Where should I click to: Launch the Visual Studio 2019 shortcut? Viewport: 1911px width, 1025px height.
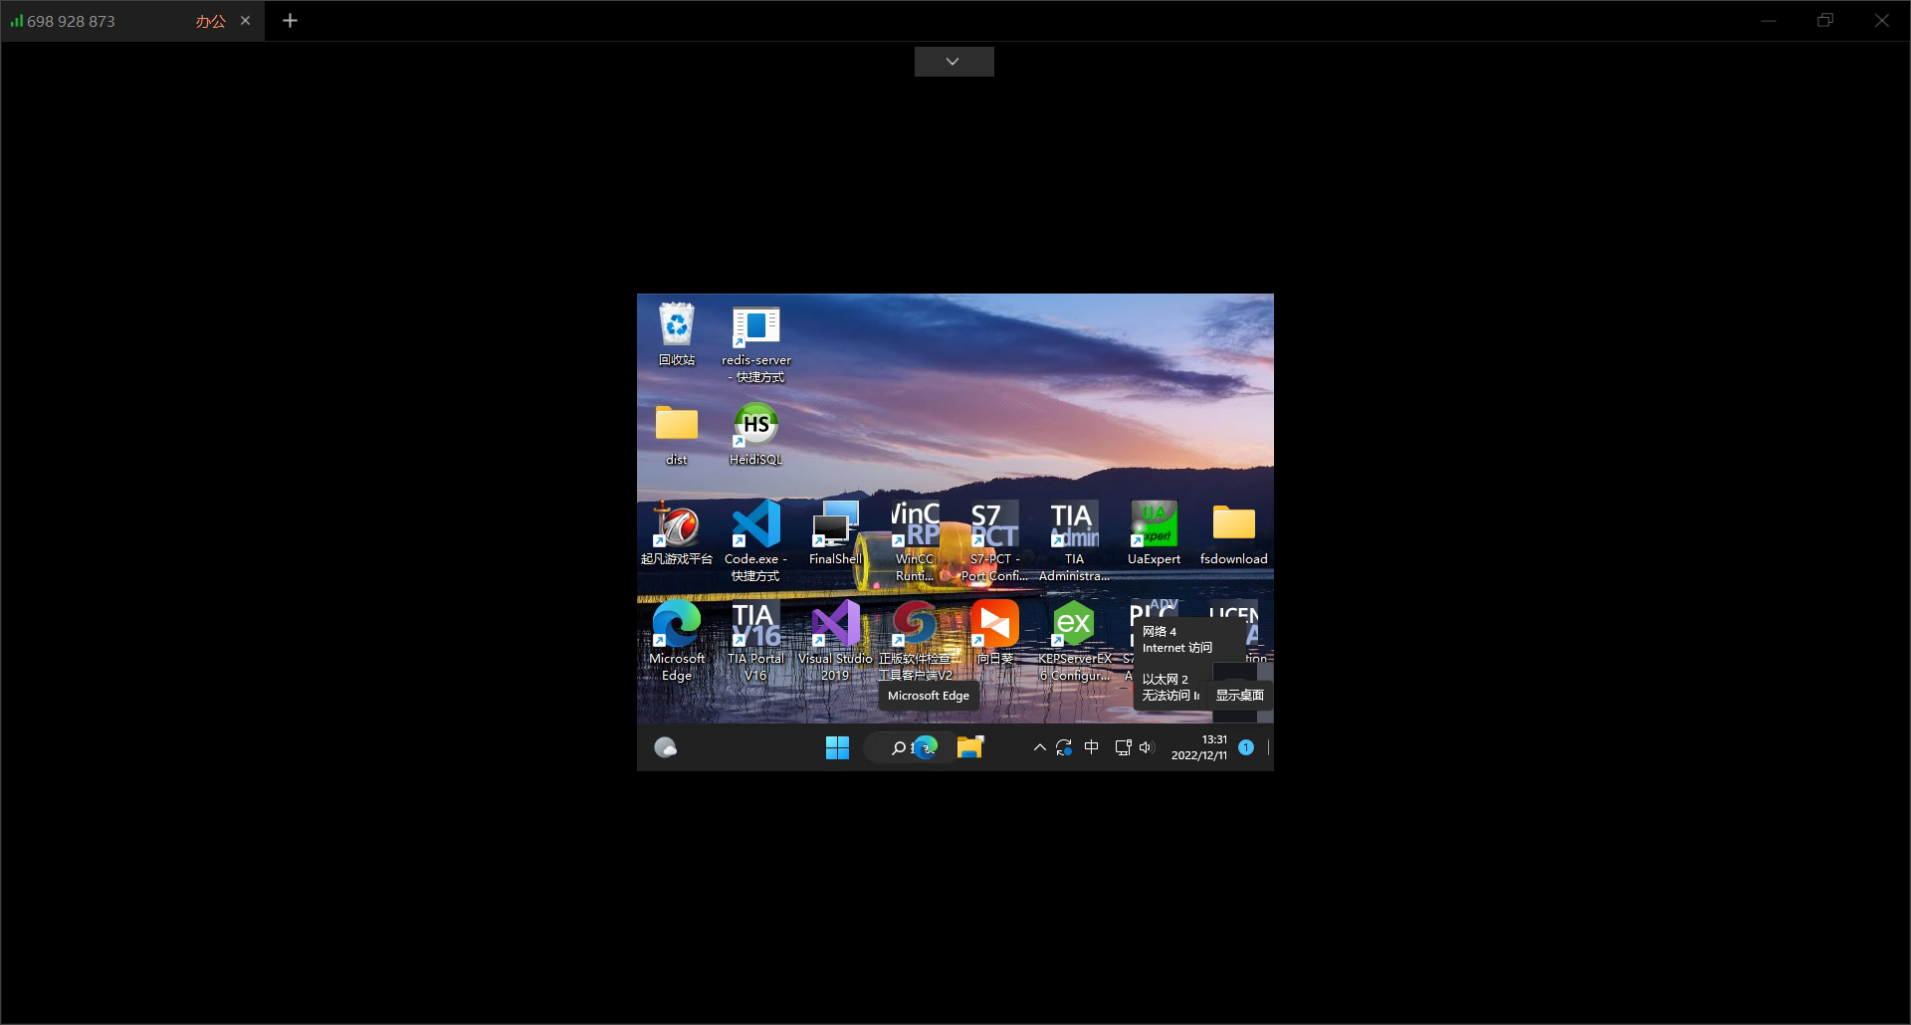(x=836, y=641)
